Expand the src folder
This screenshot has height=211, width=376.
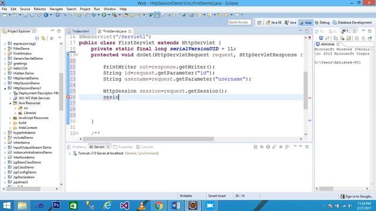click(16, 108)
